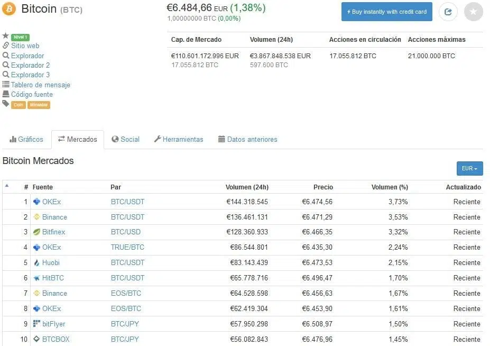Click market cap value €110.601.172.996 EUR
This screenshot has height=346, width=490.
(x=205, y=56)
